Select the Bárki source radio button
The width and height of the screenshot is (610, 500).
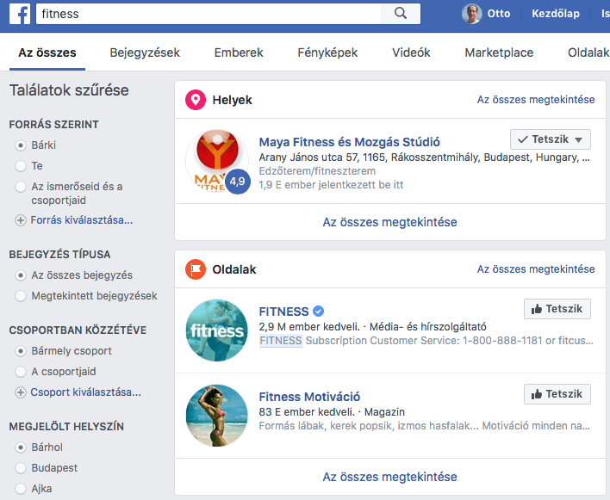(x=20, y=145)
